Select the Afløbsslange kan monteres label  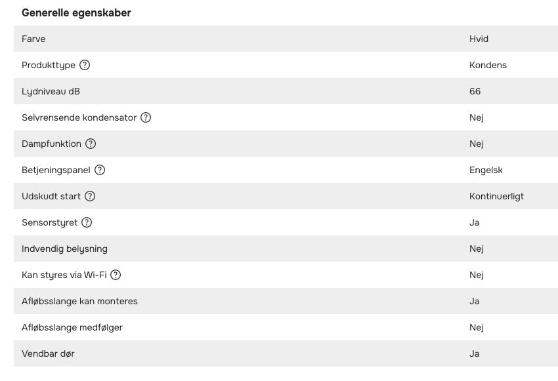coord(79,301)
